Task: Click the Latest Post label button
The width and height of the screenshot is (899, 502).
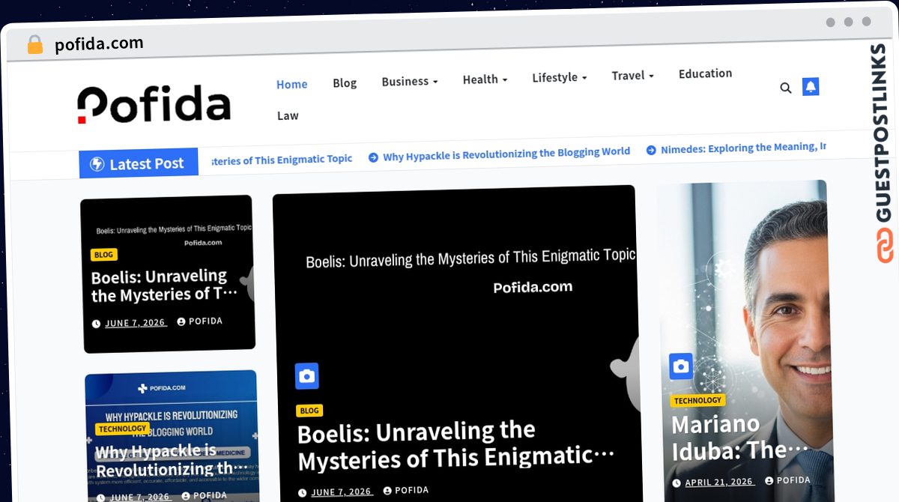Action: 139,163
